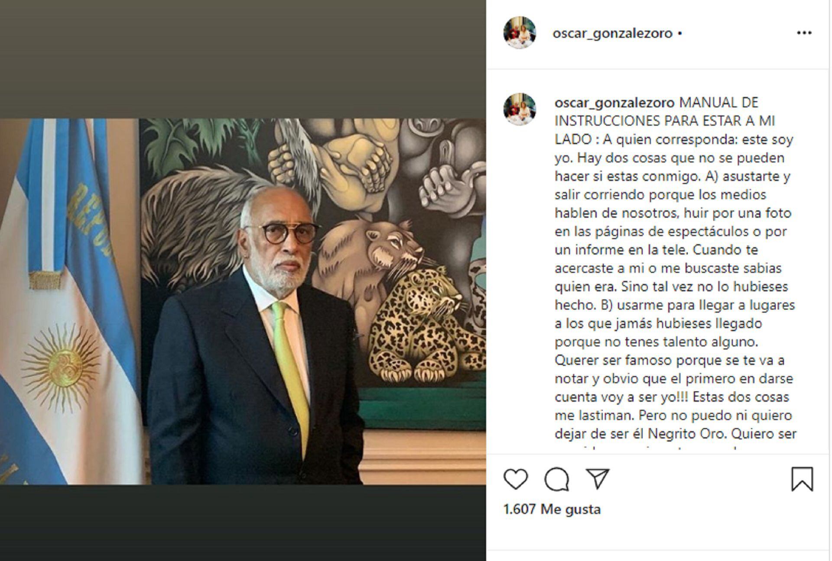
Task: Click the dark area above photo
Action: 243,59
